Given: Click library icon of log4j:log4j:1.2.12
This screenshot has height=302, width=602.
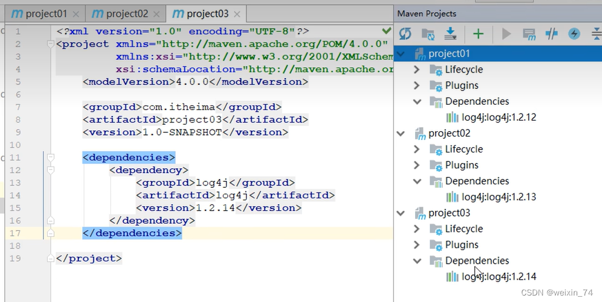Looking at the screenshot, I should [452, 117].
